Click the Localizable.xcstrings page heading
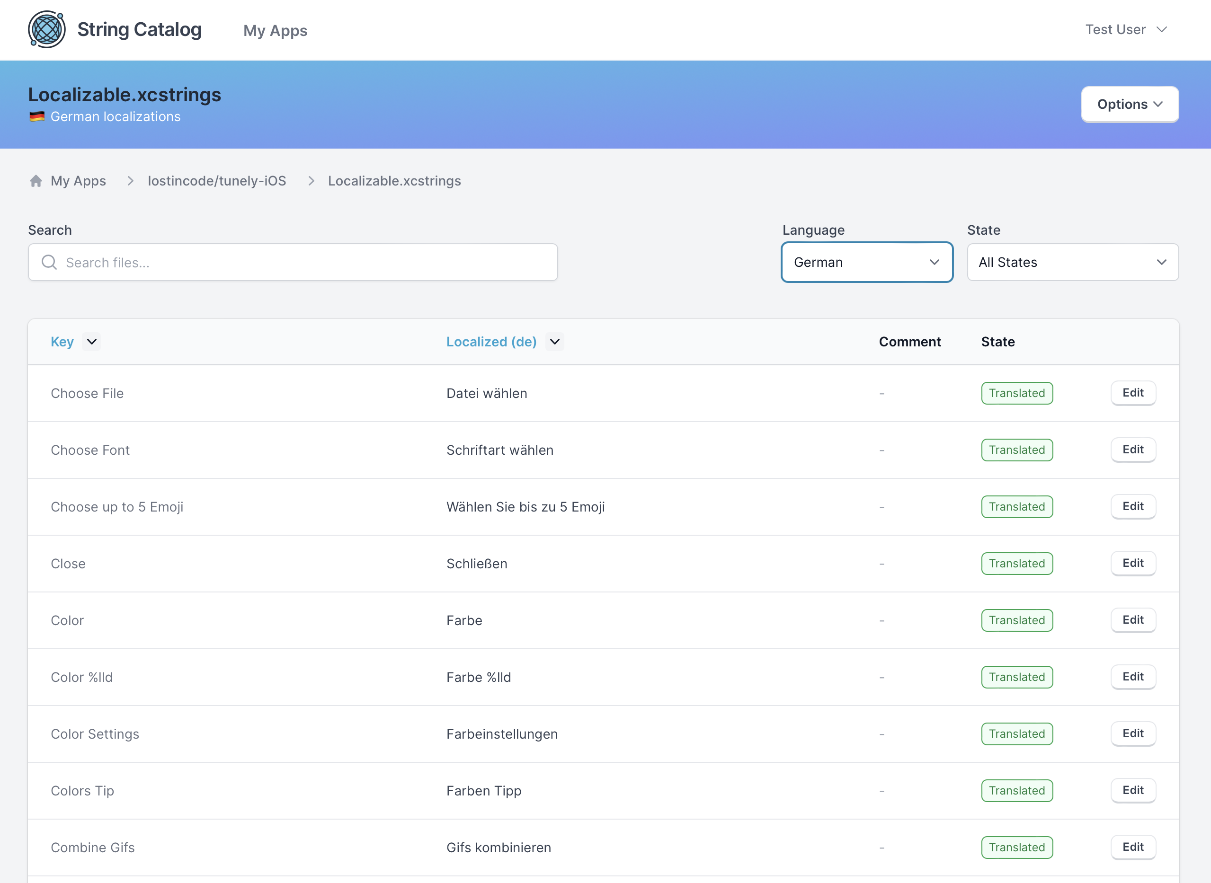Screen dimensions: 1211x883 [125, 95]
